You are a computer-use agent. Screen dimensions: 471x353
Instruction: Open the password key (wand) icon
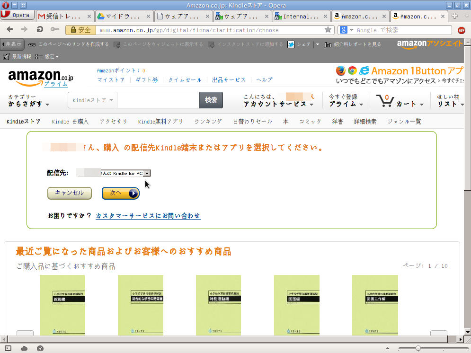pyautogui.click(x=54, y=29)
